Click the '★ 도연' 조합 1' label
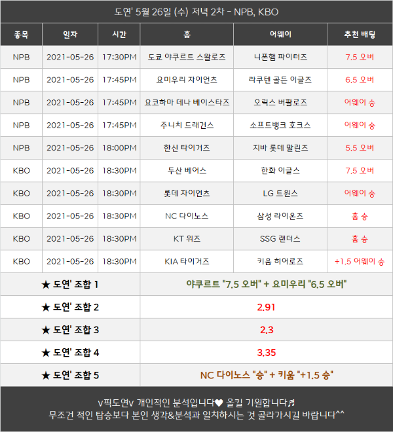 [70, 284]
